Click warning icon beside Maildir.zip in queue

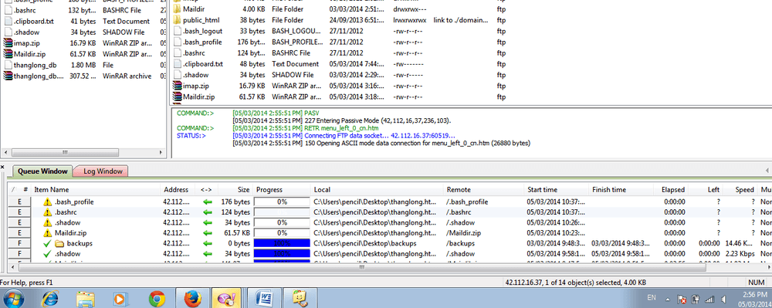(x=47, y=232)
